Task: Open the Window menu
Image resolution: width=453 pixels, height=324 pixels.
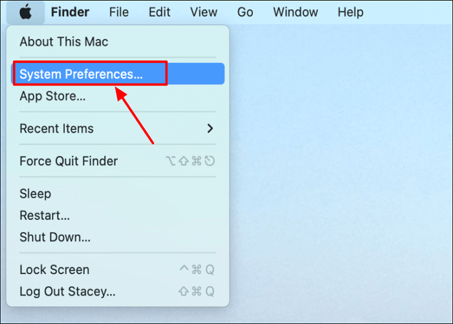Action: point(295,12)
